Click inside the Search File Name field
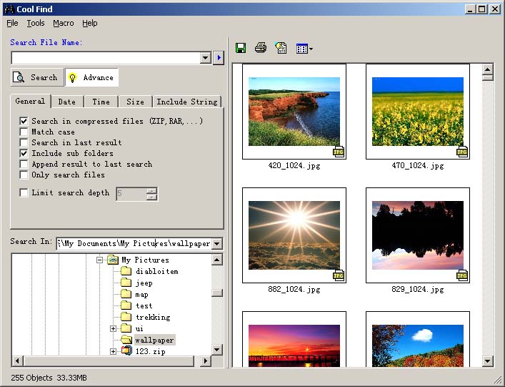This screenshot has width=505, height=387. [x=106, y=58]
